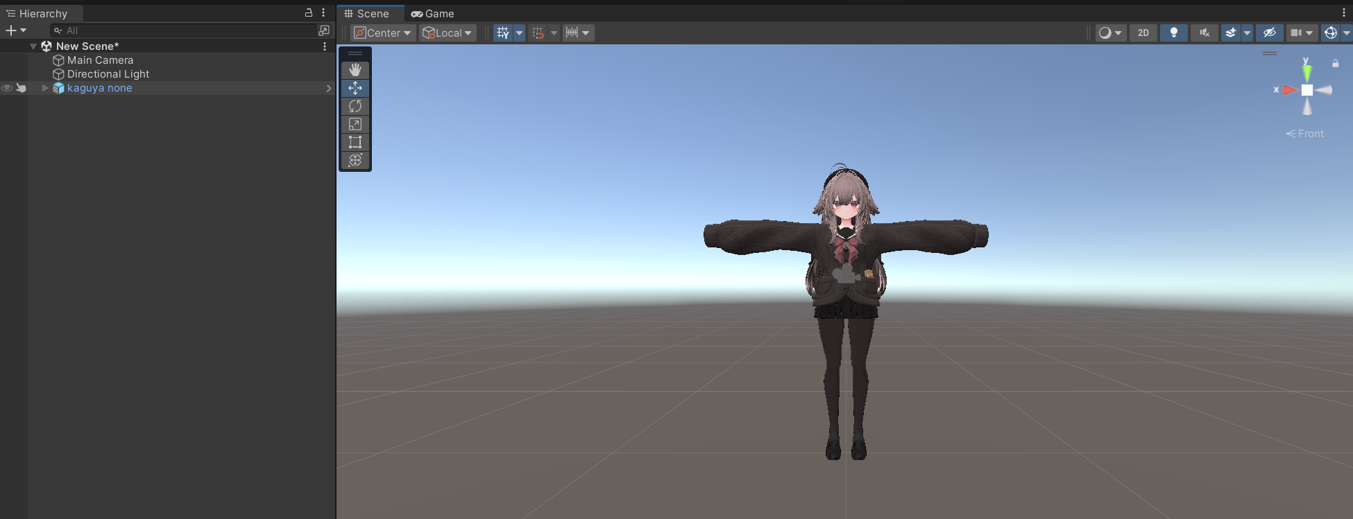
Task: Open Scene view tab options menu
Action: pos(1344,12)
